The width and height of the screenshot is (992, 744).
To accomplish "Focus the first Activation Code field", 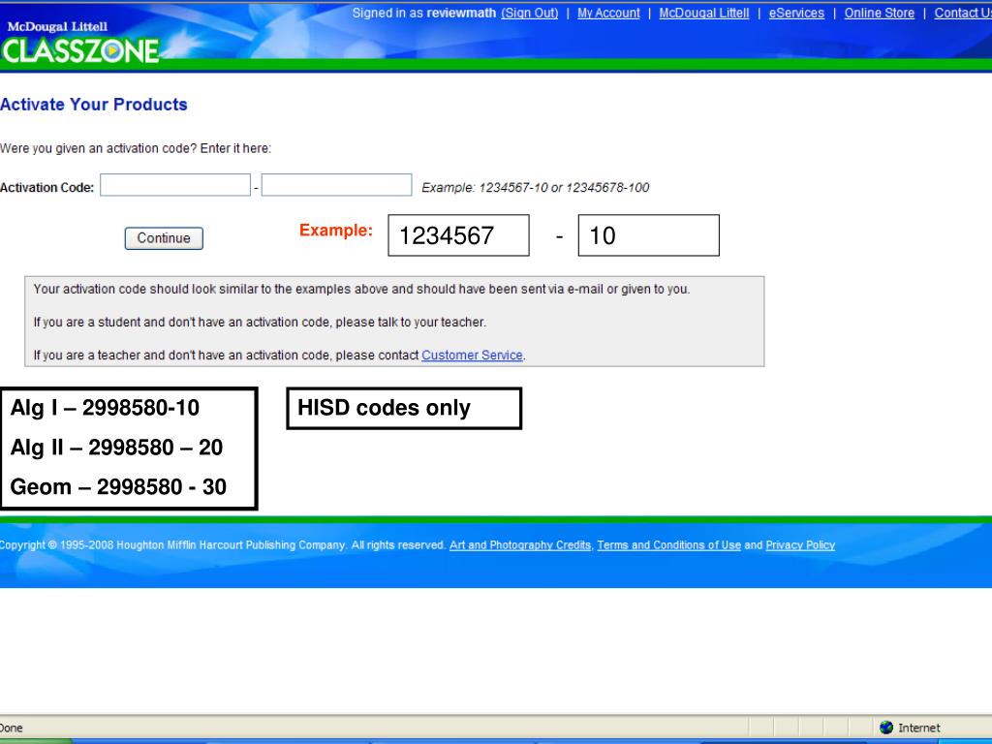I will coord(175,185).
